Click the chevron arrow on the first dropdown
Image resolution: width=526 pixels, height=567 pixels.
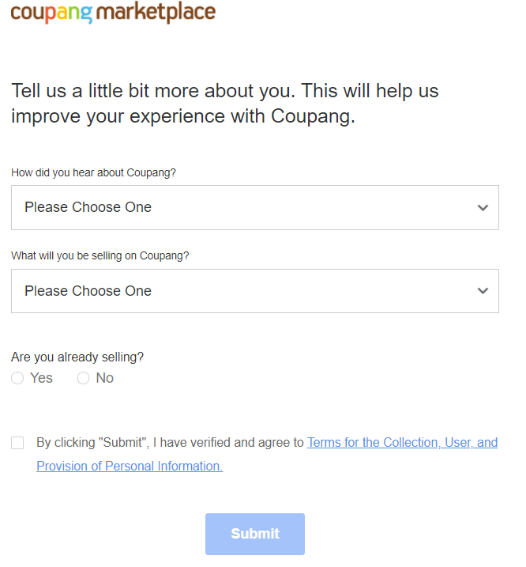point(483,207)
